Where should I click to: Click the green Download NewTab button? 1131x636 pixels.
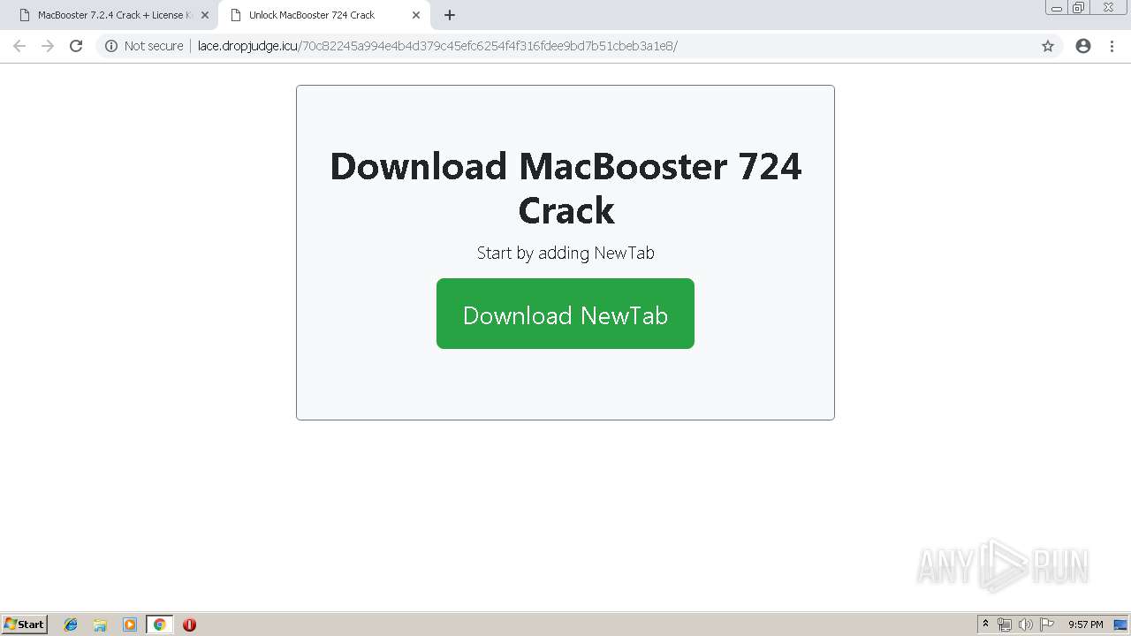tap(565, 314)
